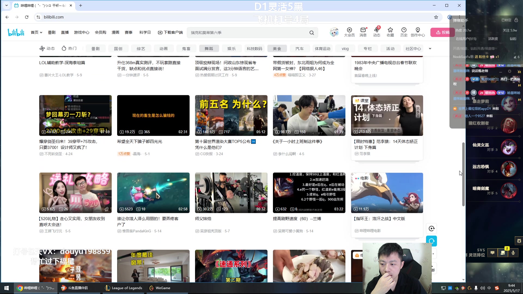523x294 pixels.
Task: Open 【指环王：洛汗之战】中文版 title
Action: [379, 219]
